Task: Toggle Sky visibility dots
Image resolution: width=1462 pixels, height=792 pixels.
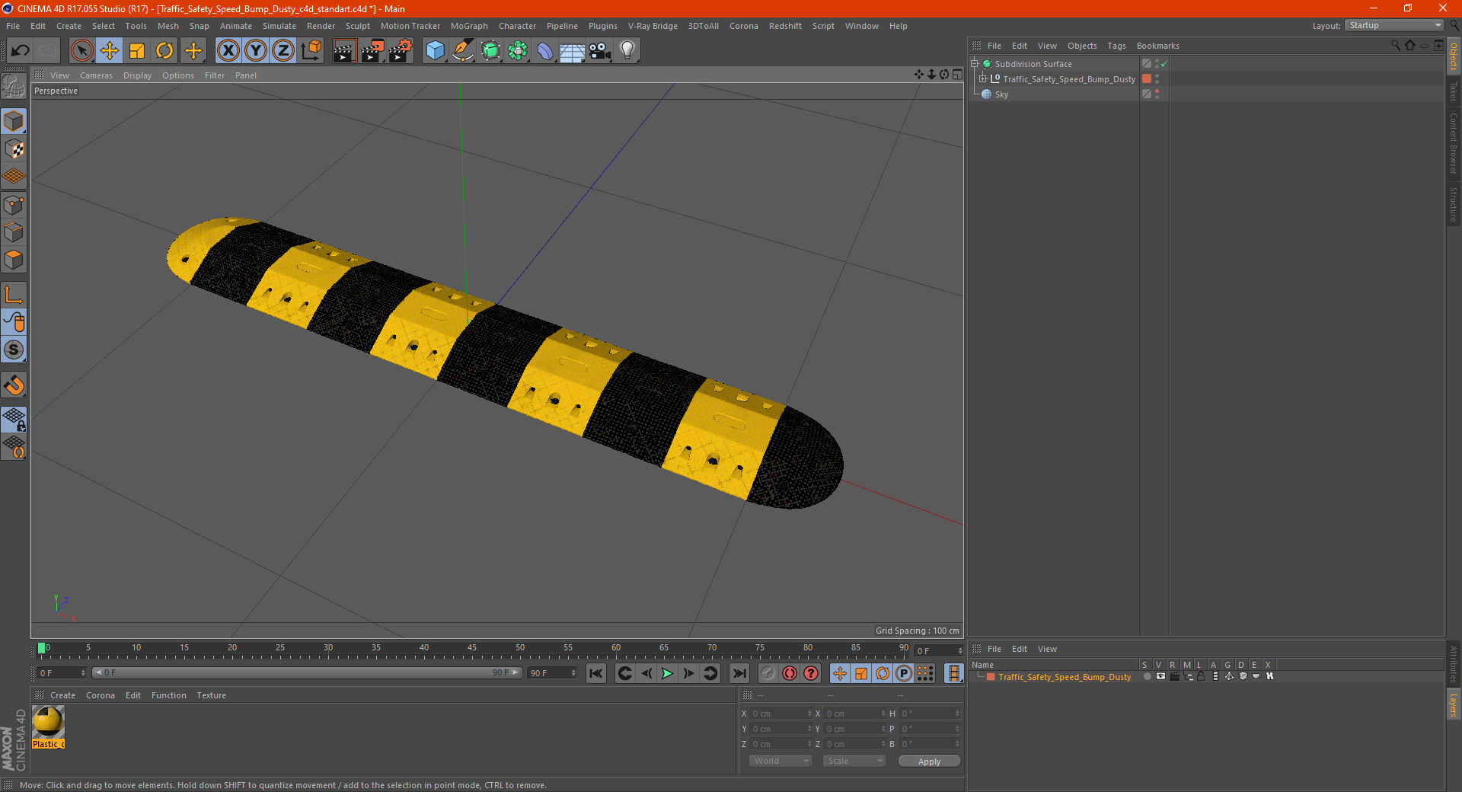Action: [x=1157, y=94]
